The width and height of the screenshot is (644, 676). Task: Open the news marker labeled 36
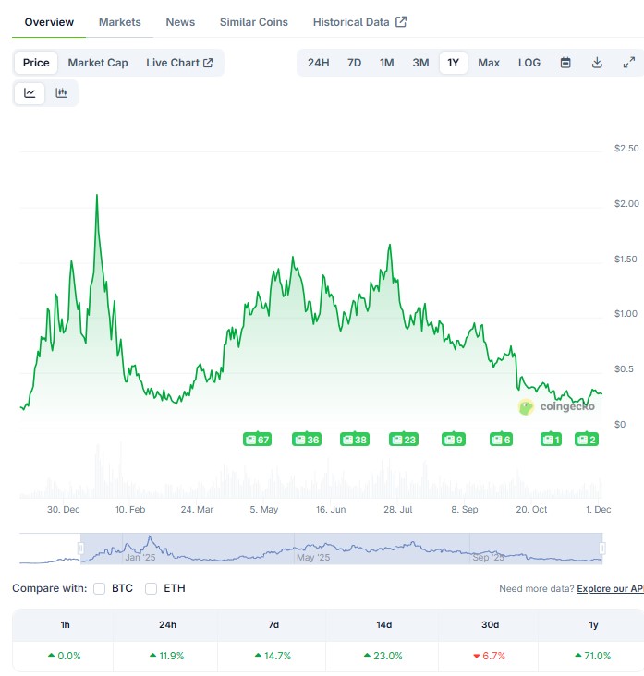[x=307, y=440]
